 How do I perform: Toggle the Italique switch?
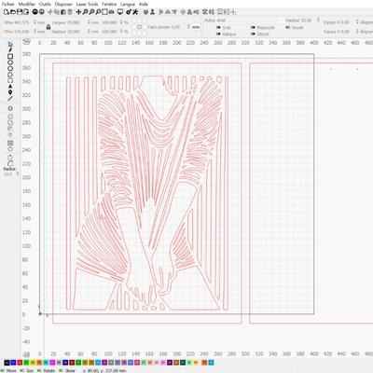tap(218, 34)
